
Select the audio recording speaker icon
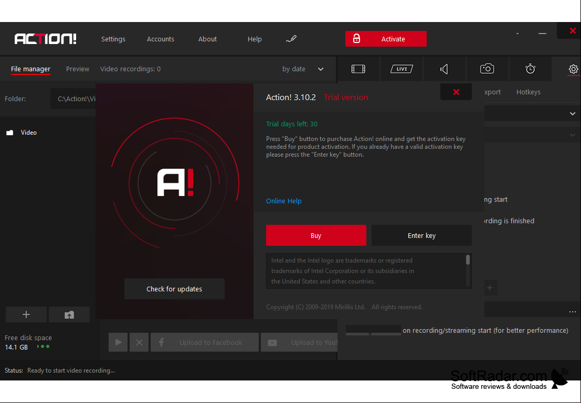click(x=444, y=69)
